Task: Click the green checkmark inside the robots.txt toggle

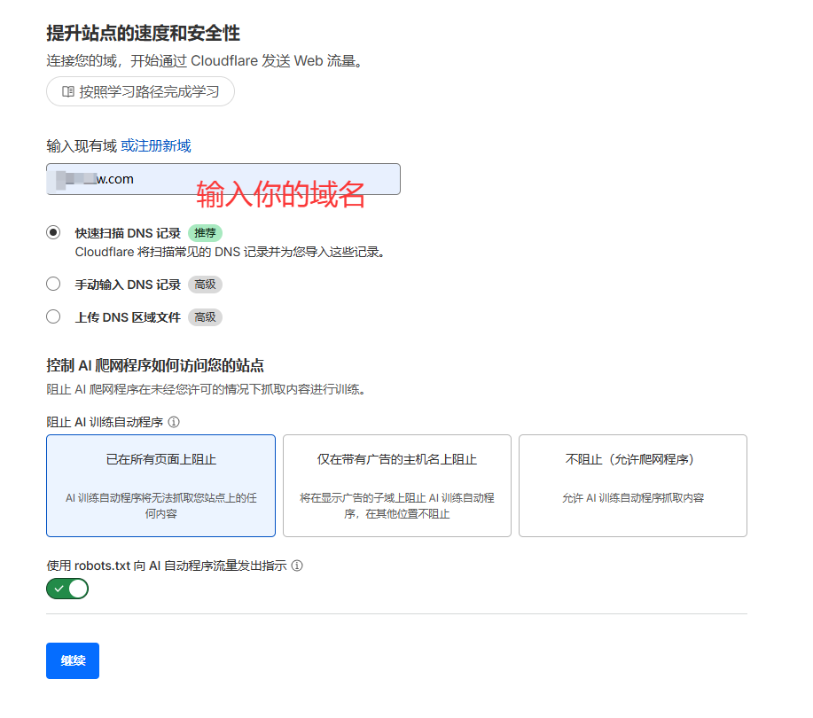Action: click(x=59, y=588)
